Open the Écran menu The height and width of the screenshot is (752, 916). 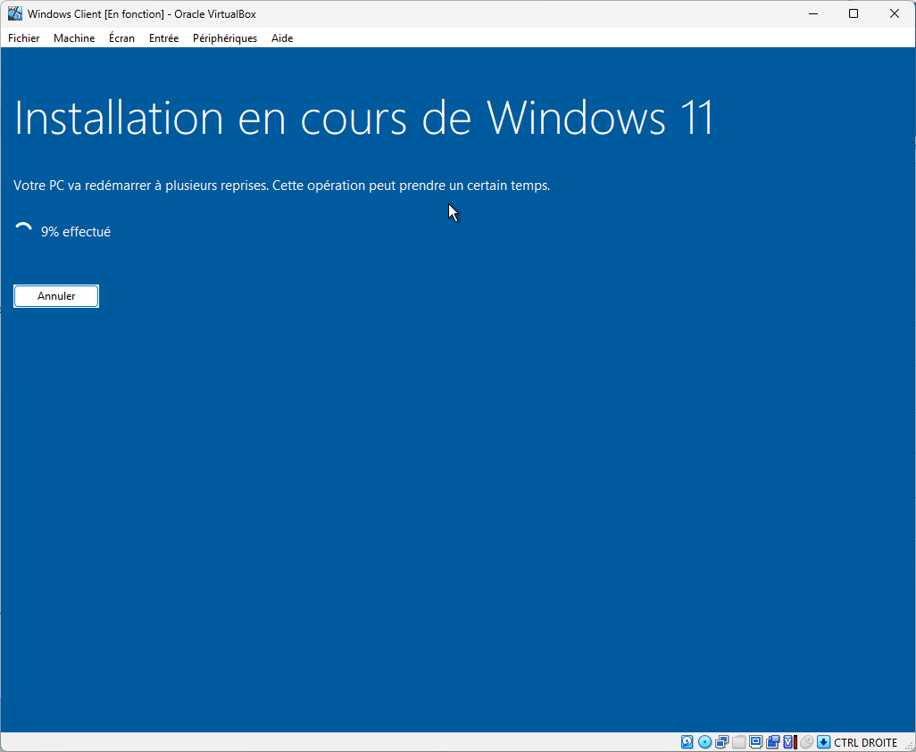[121, 38]
